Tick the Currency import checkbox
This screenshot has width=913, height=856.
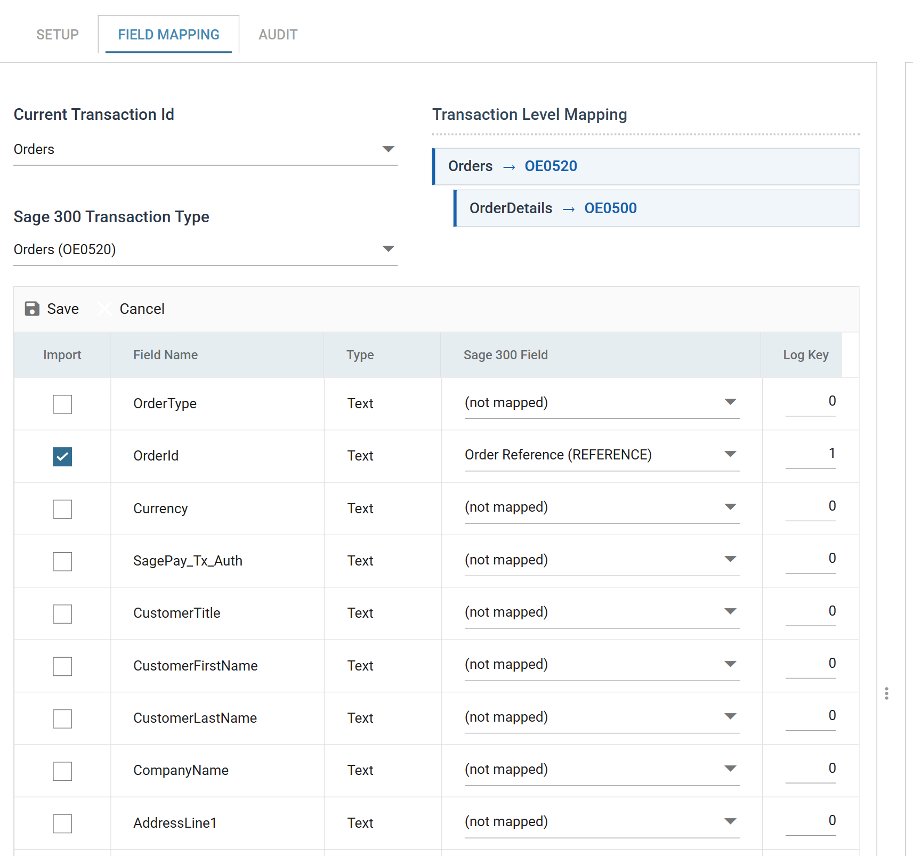[x=62, y=509]
